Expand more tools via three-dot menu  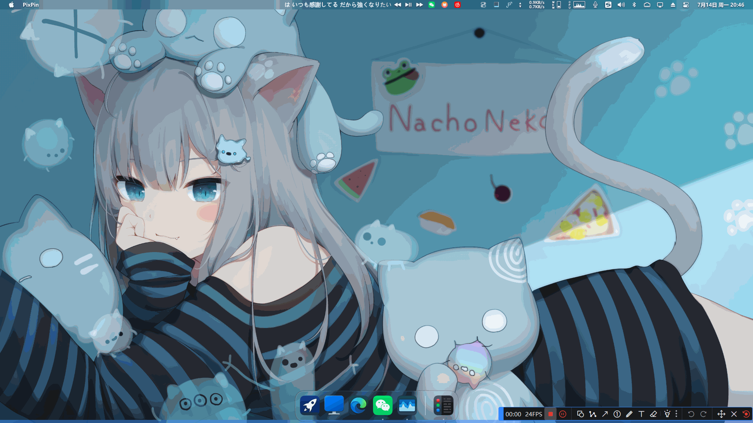click(x=676, y=414)
